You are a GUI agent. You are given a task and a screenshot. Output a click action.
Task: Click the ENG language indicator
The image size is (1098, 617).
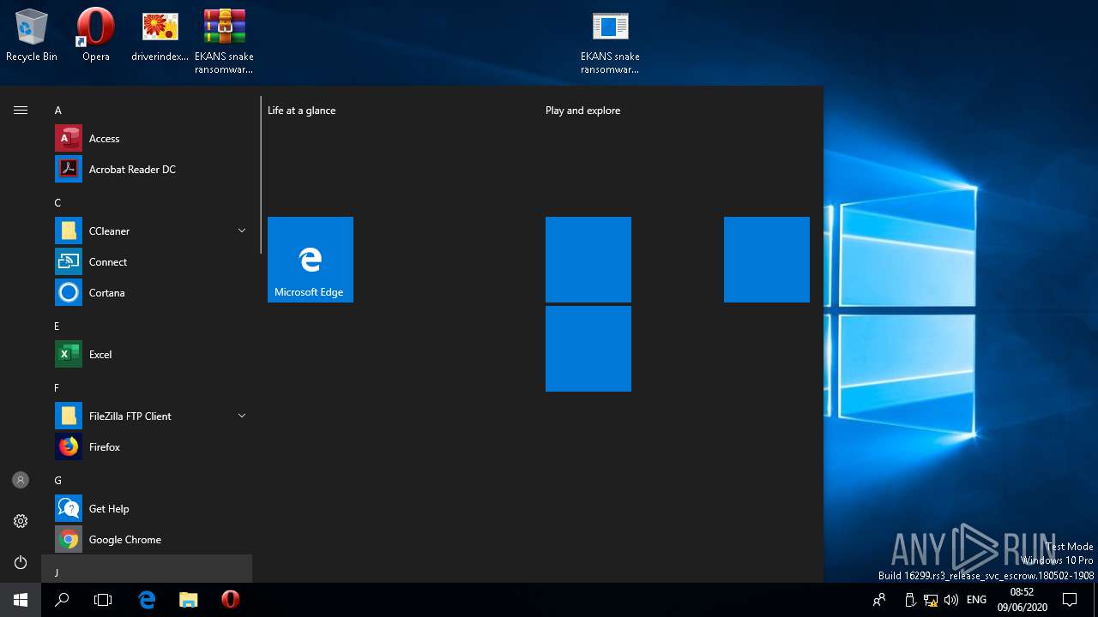[976, 600]
